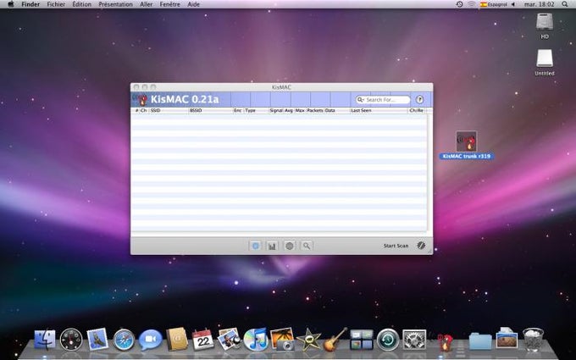Open Spaces from the Dock

(362, 340)
